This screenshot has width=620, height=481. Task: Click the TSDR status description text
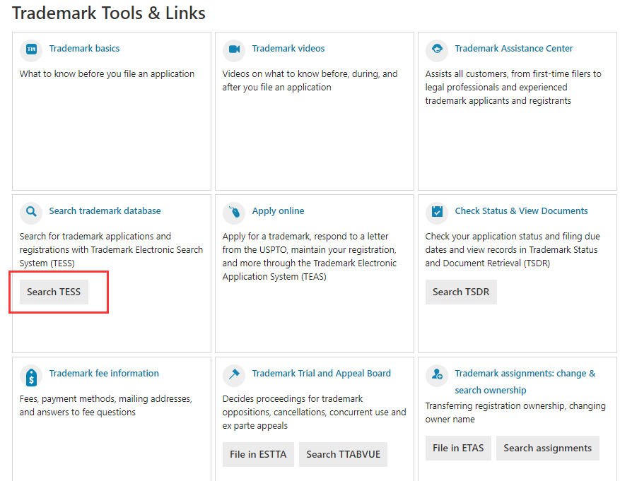(513, 249)
